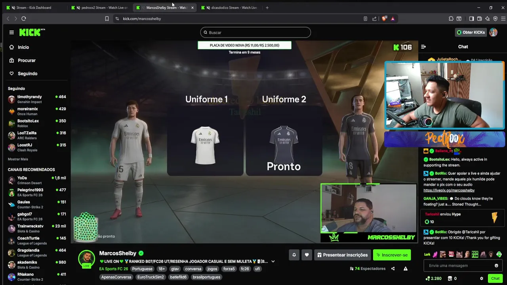Image resolution: width=507 pixels, height=285 pixels.
Task: Collapse the chat panel arrow icon
Action: click(x=423, y=47)
